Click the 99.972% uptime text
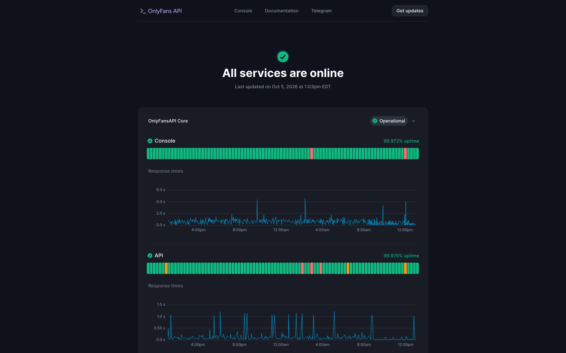The image size is (566, 353). (x=401, y=141)
